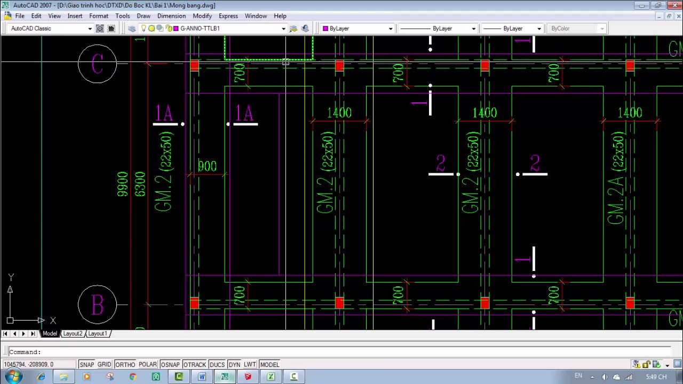Open the Modify menu
This screenshot has height=384, width=683.
[x=202, y=16]
